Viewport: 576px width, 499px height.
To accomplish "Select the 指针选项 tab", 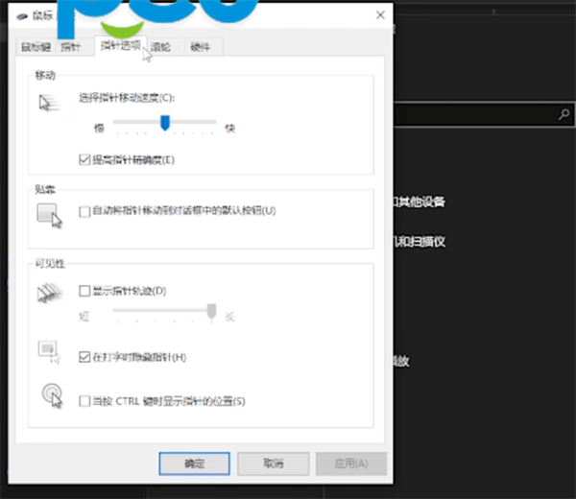I will (x=121, y=45).
